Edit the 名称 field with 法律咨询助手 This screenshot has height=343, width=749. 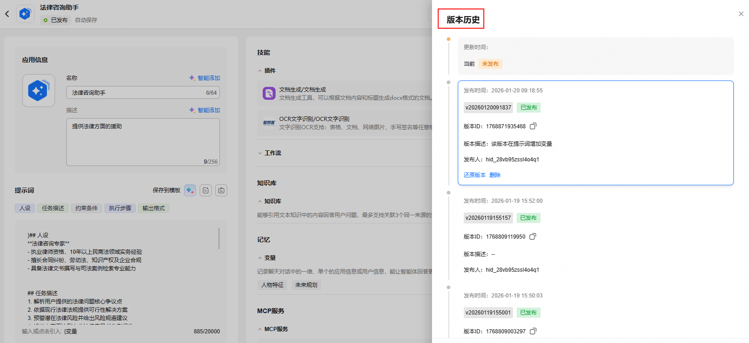[x=143, y=92]
